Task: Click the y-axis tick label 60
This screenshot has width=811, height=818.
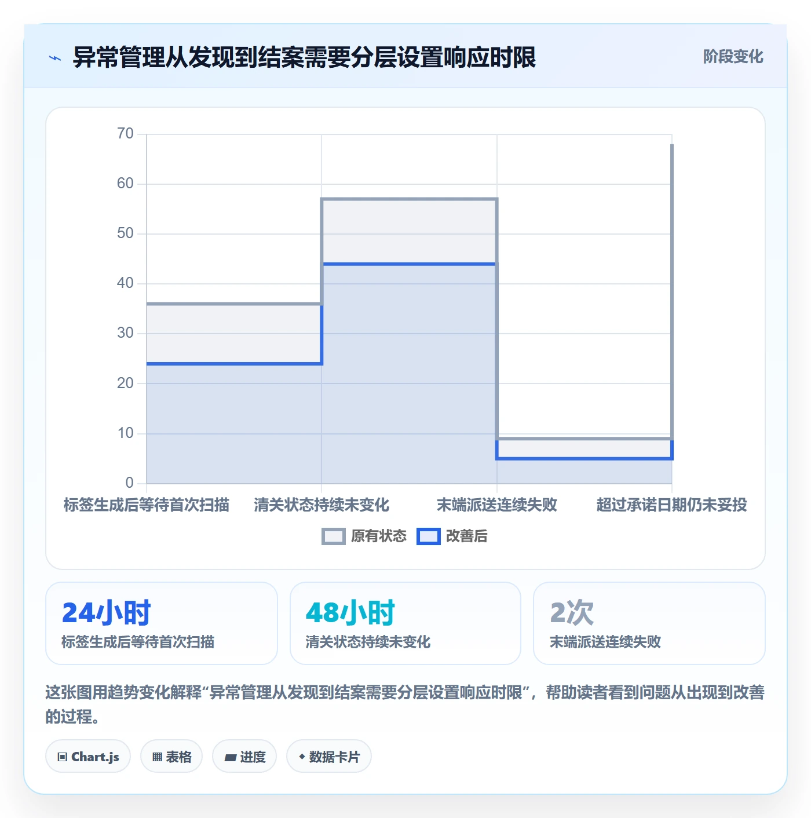Action: tap(125, 184)
